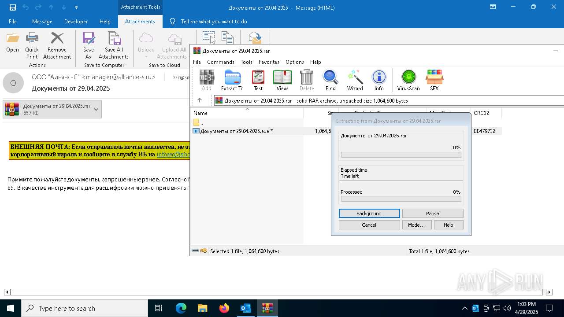Image resolution: width=564 pixels, height=317 pixels.
Task: Click the Mode... button
Action: coord(416,225)
